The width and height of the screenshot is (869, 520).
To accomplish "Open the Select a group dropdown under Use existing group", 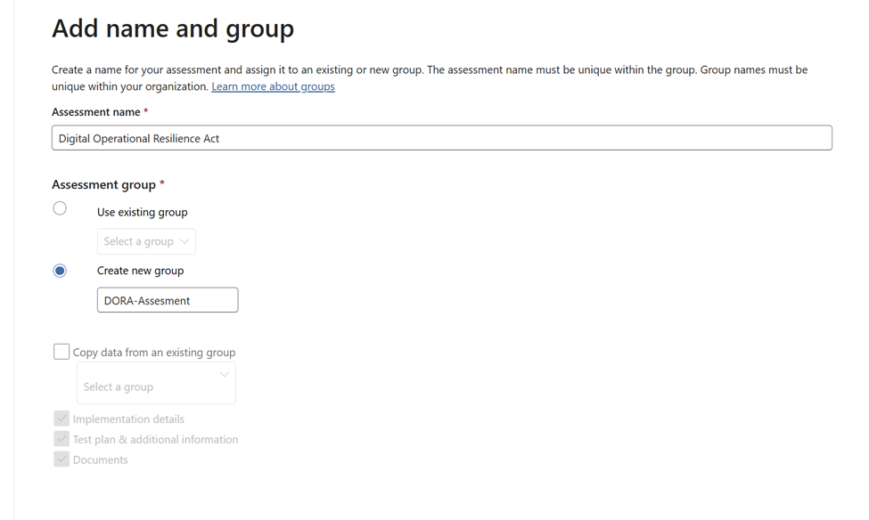I will pos(146,241).
